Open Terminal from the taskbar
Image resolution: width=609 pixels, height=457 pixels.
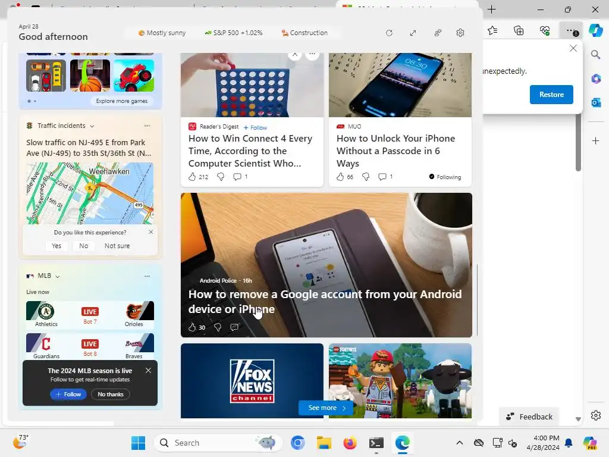(x=376, y=443)
